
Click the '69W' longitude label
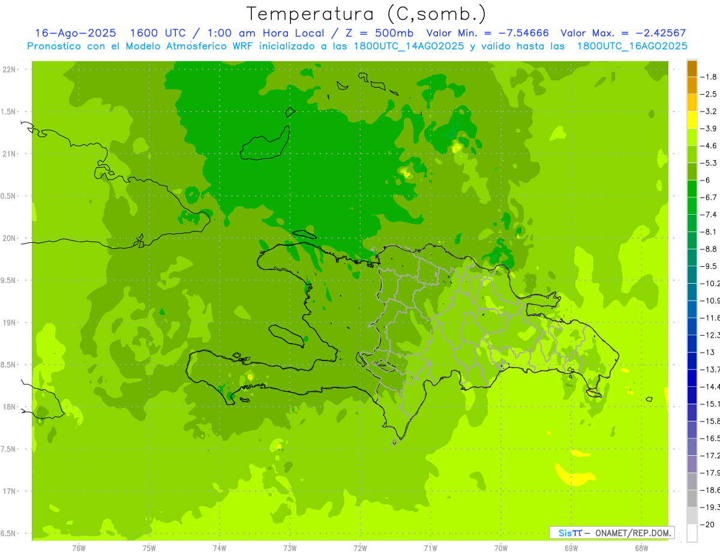tap(571, 548)
